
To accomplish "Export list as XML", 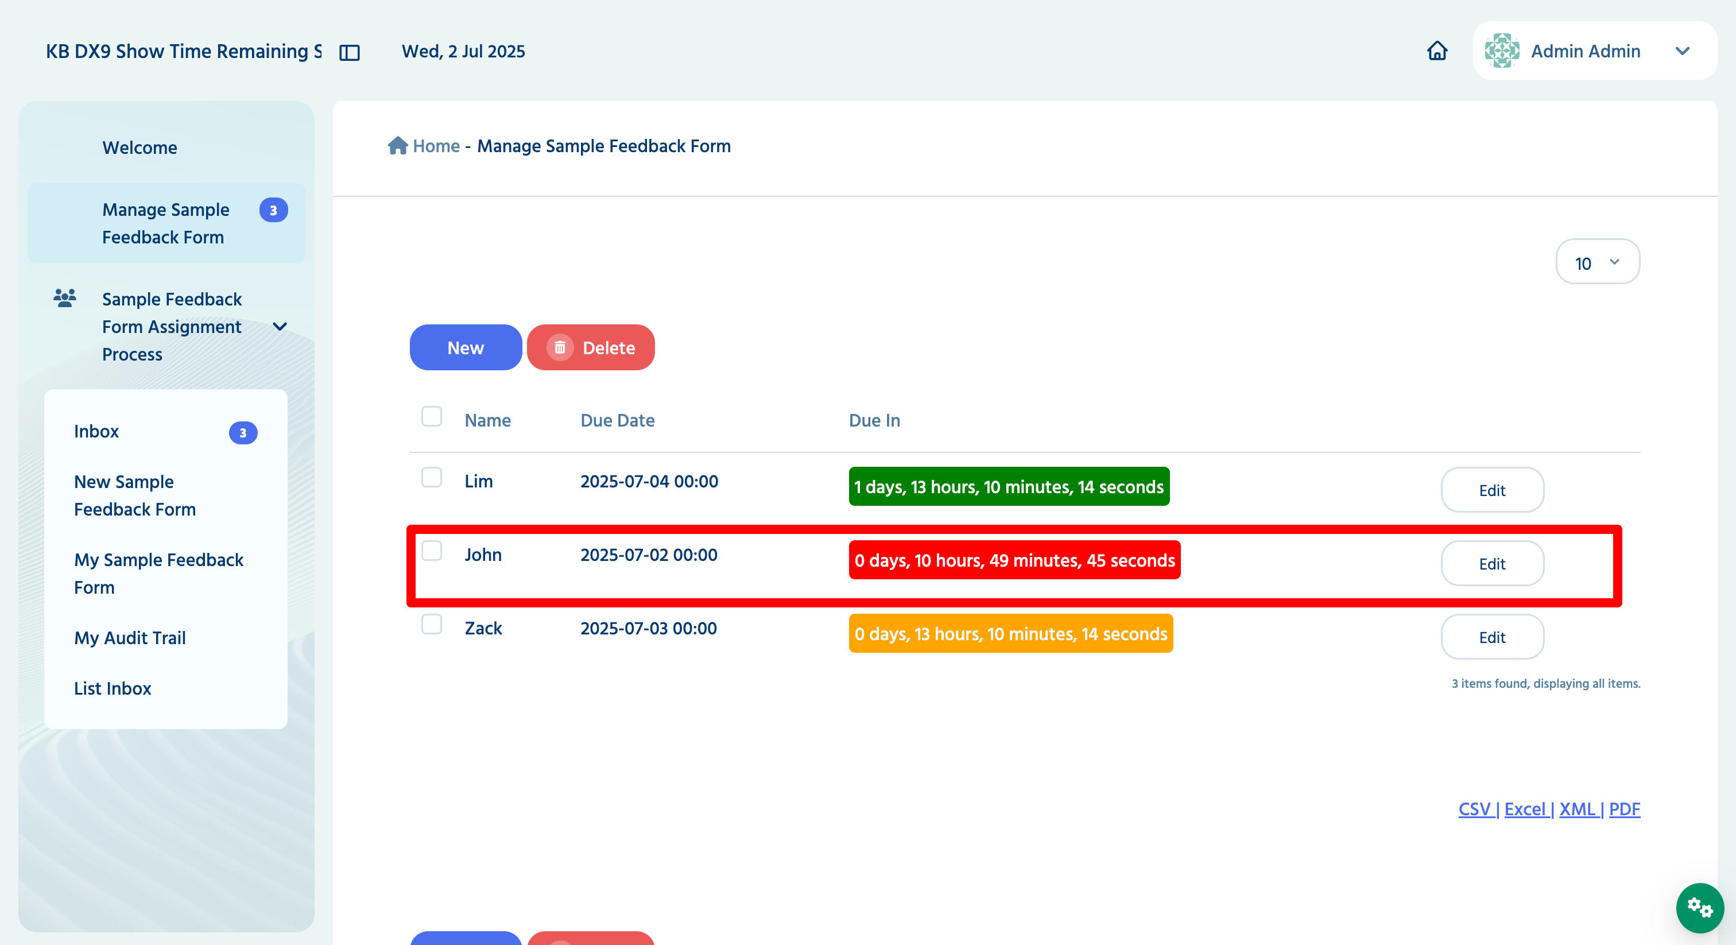I will tap(1578, 809).
